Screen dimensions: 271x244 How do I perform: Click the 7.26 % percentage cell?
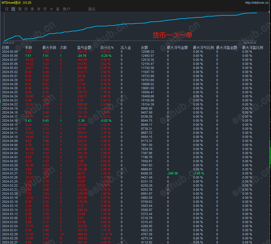pos(105,226)
